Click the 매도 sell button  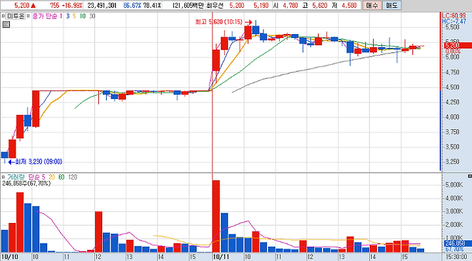pyautogui.click(x=391, y=5)
